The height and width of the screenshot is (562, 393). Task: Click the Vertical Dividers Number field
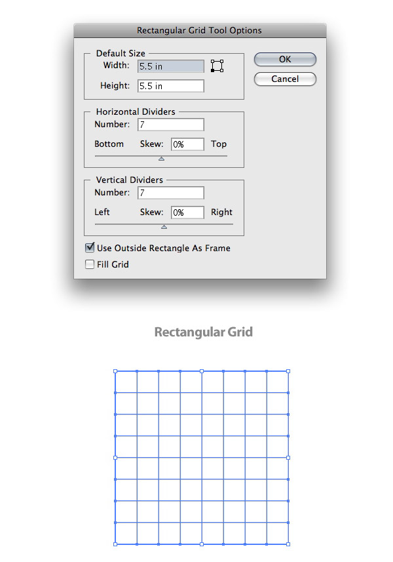171,193
